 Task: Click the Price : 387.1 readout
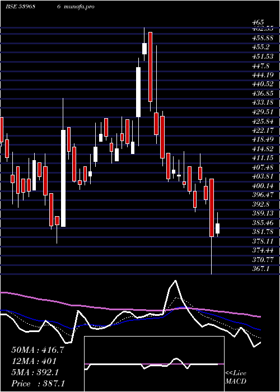(x=38, y=384)
